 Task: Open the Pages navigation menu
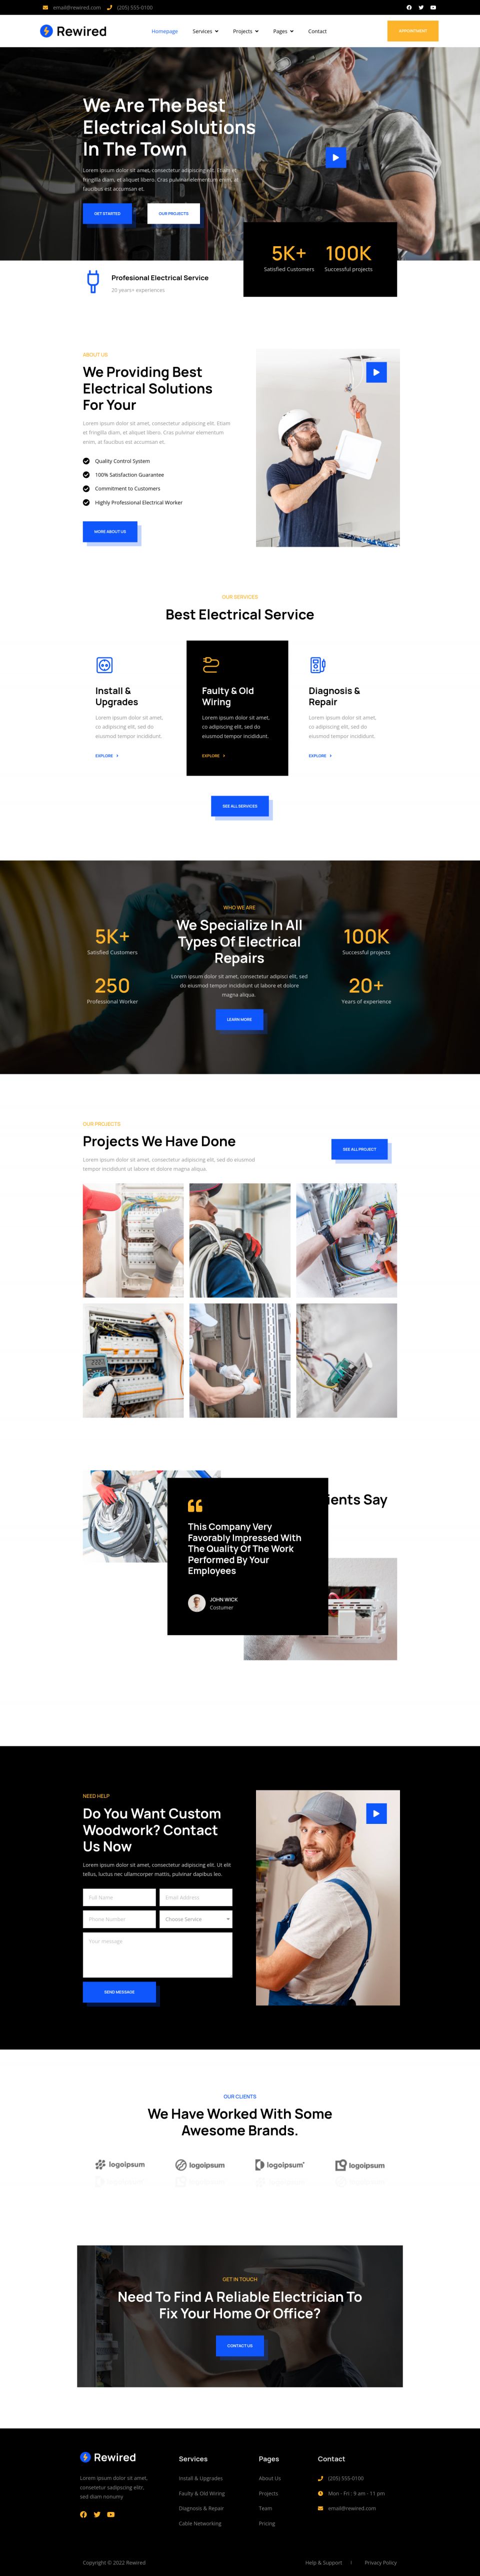point(283,31)
